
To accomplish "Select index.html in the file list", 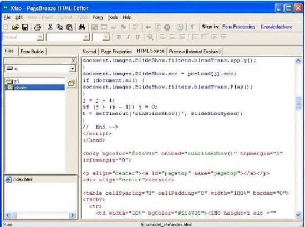I will (19, 179).
